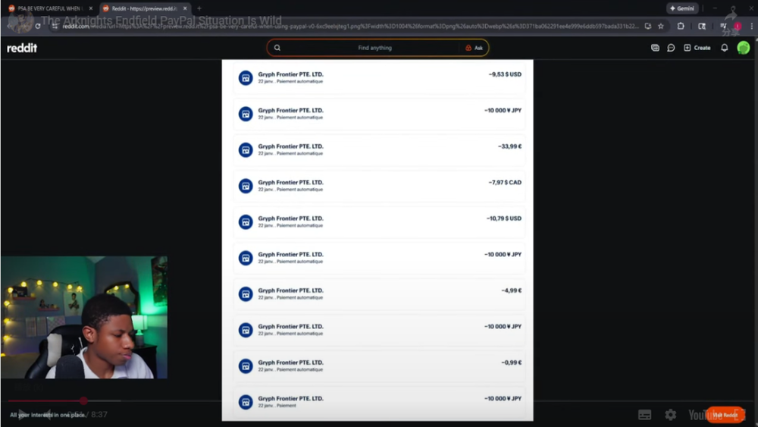Select the −33,99 € Gryph Frontier transaction

pyautogui.click(x=379, y=149)
